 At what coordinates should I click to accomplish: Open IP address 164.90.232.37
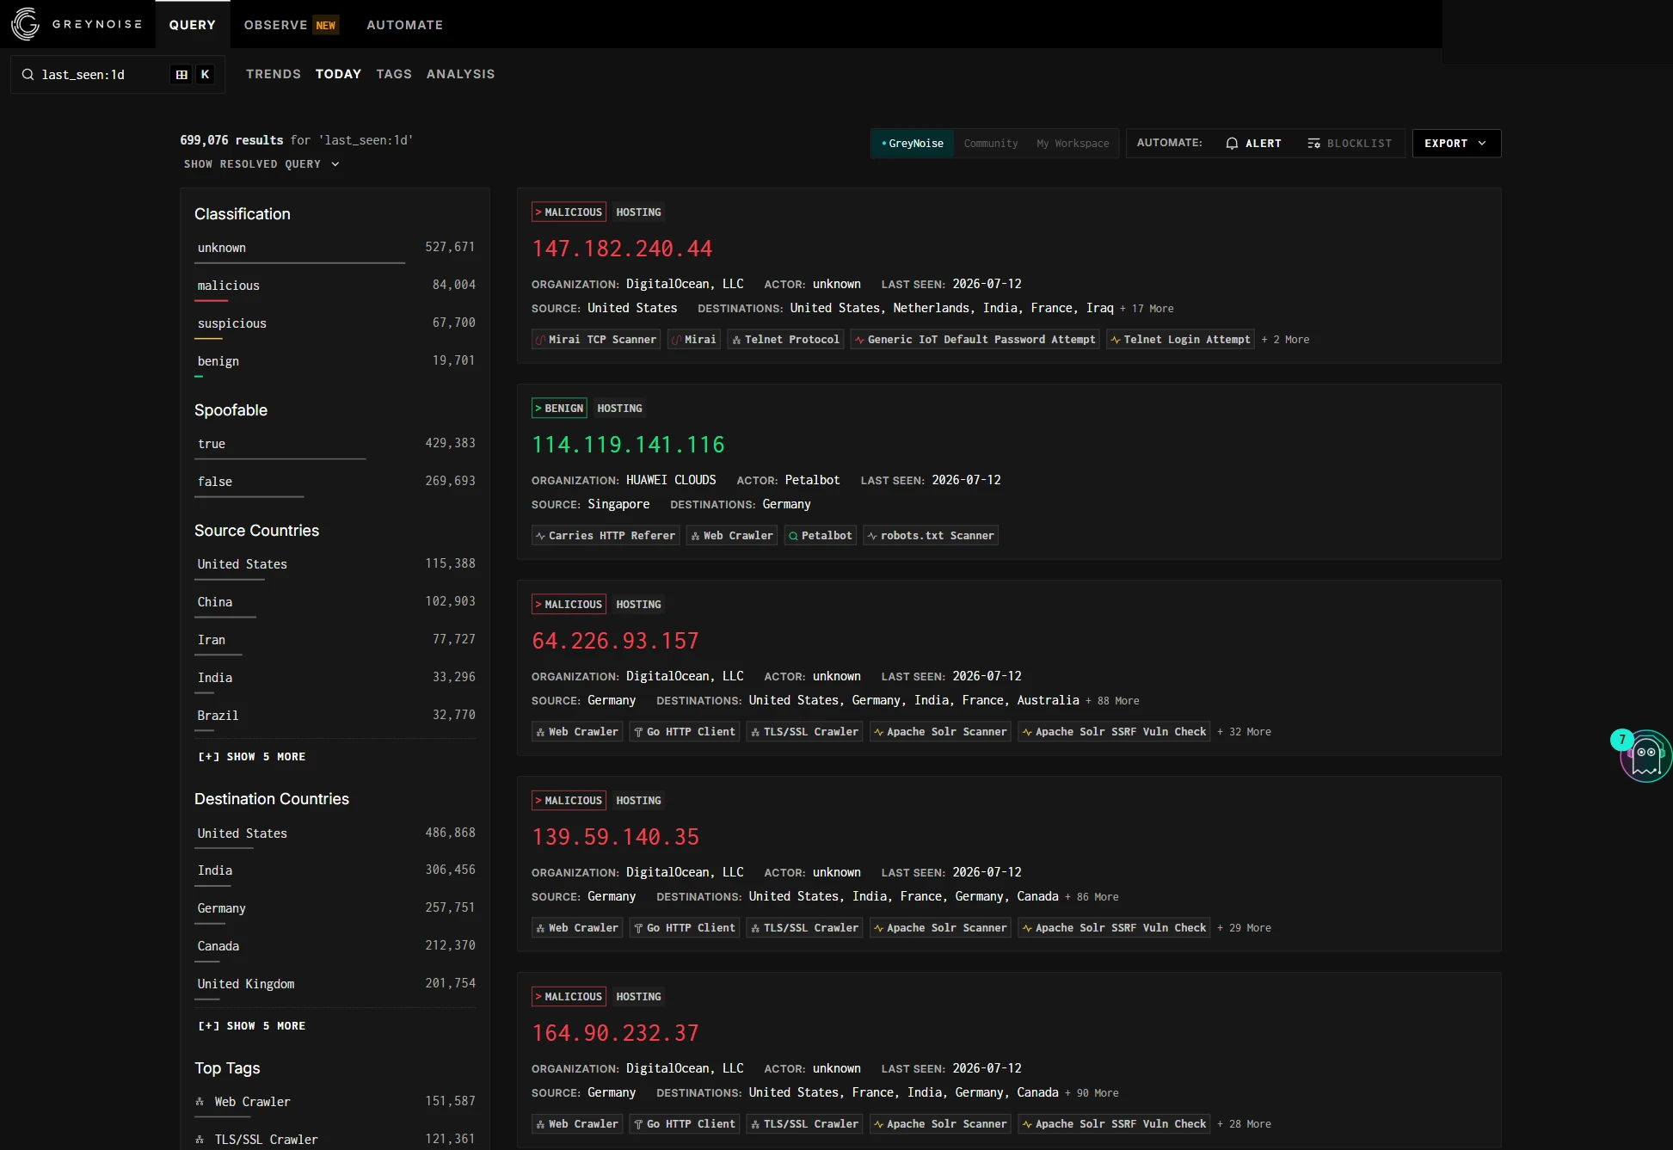click(615, 1033)
